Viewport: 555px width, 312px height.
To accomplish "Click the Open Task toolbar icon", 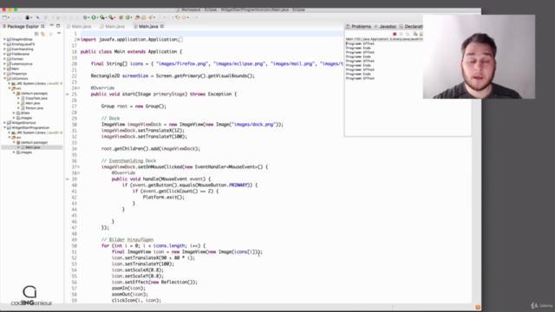I will point(144,17).
